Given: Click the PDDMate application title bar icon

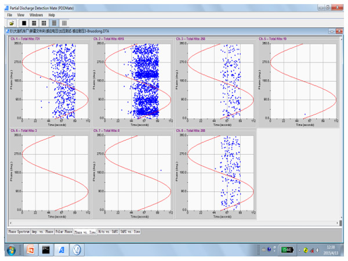Looking at the screenshot, I should click(6, 8).
